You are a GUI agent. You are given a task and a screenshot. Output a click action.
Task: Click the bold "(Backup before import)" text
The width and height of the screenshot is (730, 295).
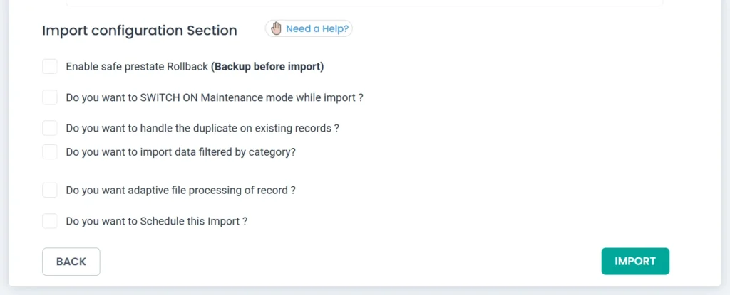(x=267, y=67)
